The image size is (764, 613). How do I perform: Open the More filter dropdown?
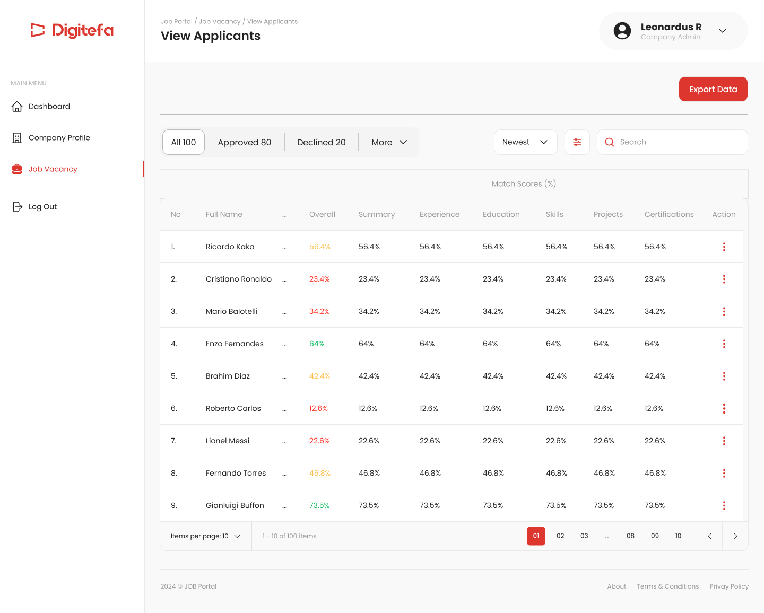pyautogui.click(x=389, y=142)
